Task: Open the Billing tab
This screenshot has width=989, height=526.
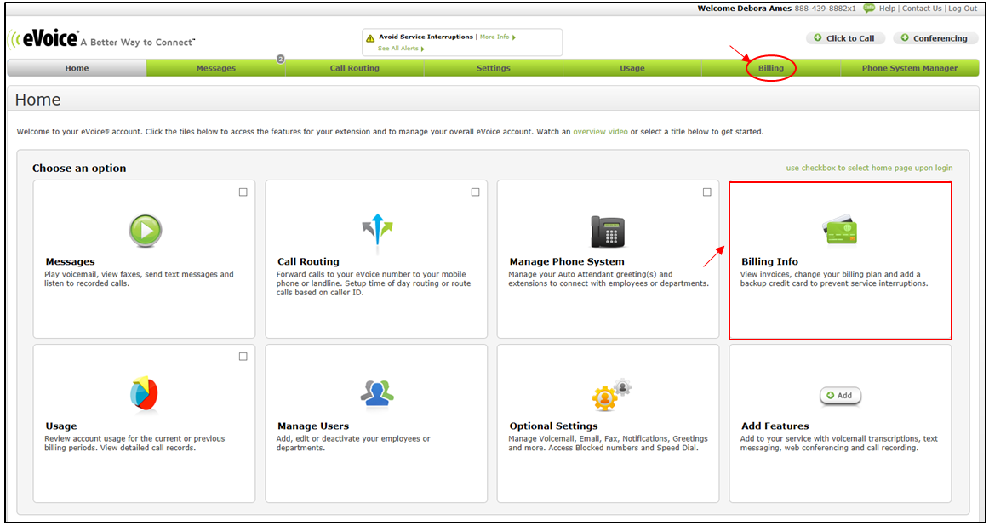Action: [x=771, y=68]
